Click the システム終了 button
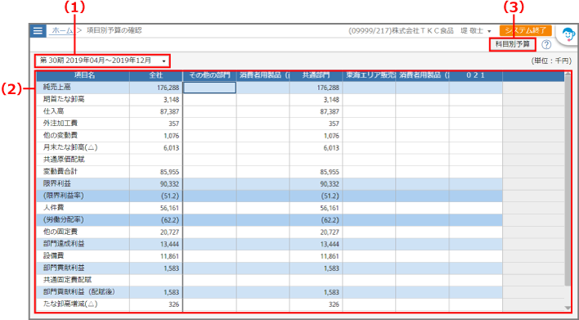The height and width of the screenshot is (320, 579). tap(526, 30)
